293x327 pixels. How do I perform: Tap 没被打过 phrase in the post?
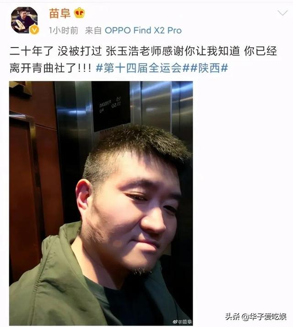coord(80,51)
